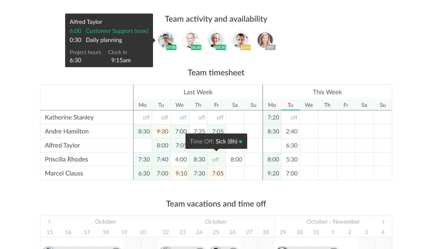Viewport: 431px width, 249px height.
Task: Go back using the left calendar chevron
Action: 49,222
